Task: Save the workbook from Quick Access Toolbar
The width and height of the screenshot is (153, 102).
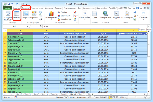Action: pos(9,4)
